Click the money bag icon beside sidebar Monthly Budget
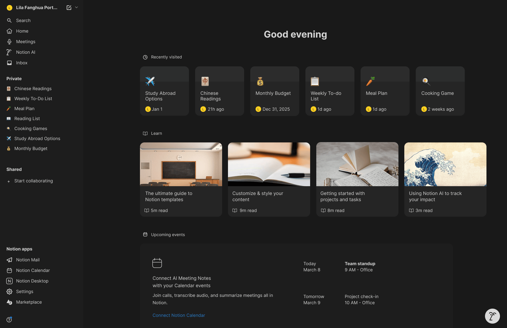The height and width of the screenshot is (328, 507). pyautogui.click(x=9, y=149)
